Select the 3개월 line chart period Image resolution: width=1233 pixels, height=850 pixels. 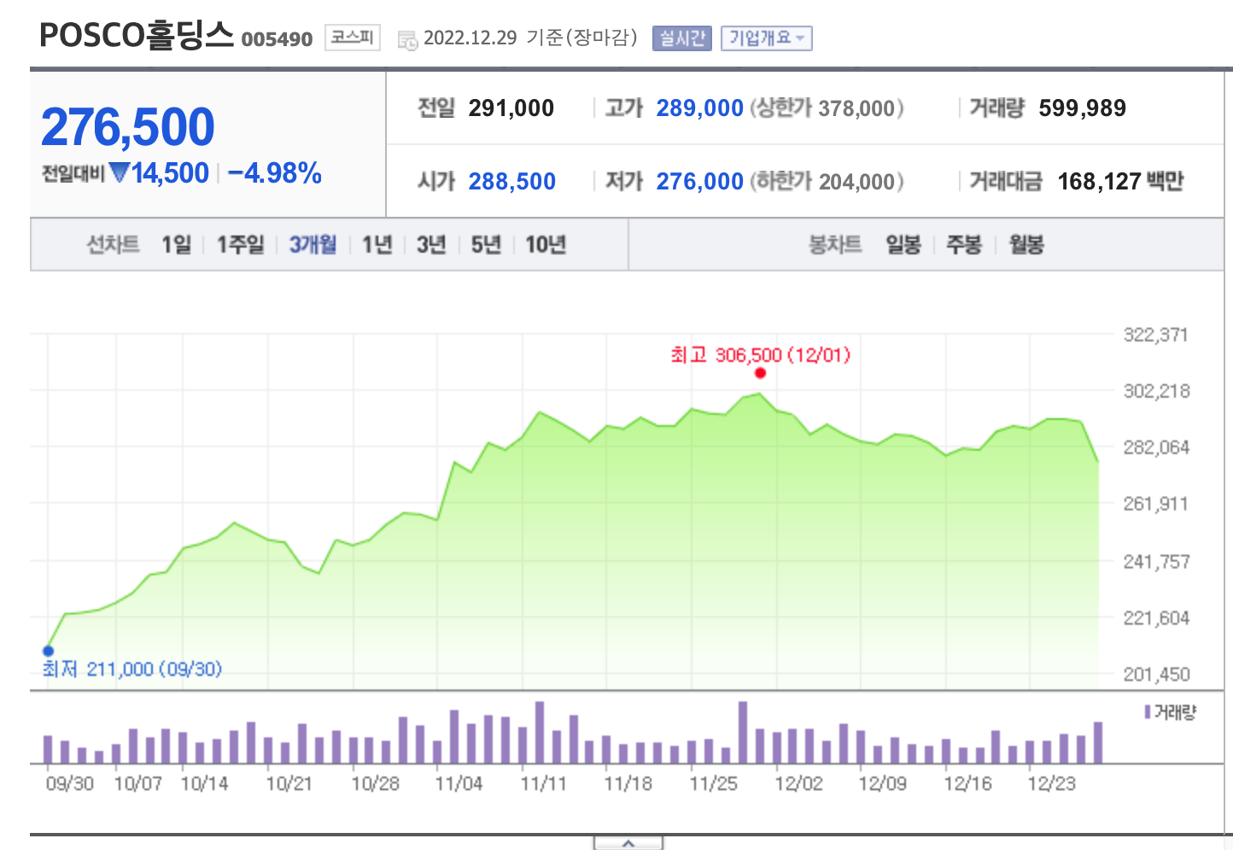point(313,245)
